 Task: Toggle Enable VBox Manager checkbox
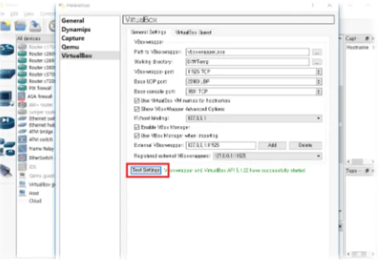point(137,127)
